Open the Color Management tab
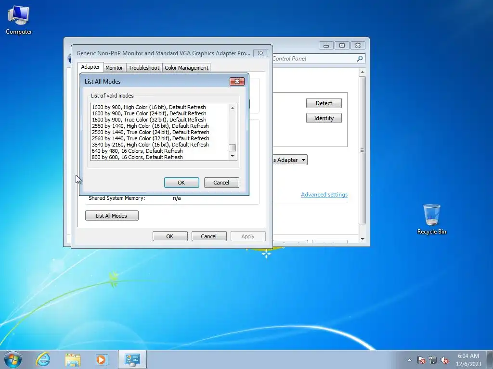 pos(186,67)
